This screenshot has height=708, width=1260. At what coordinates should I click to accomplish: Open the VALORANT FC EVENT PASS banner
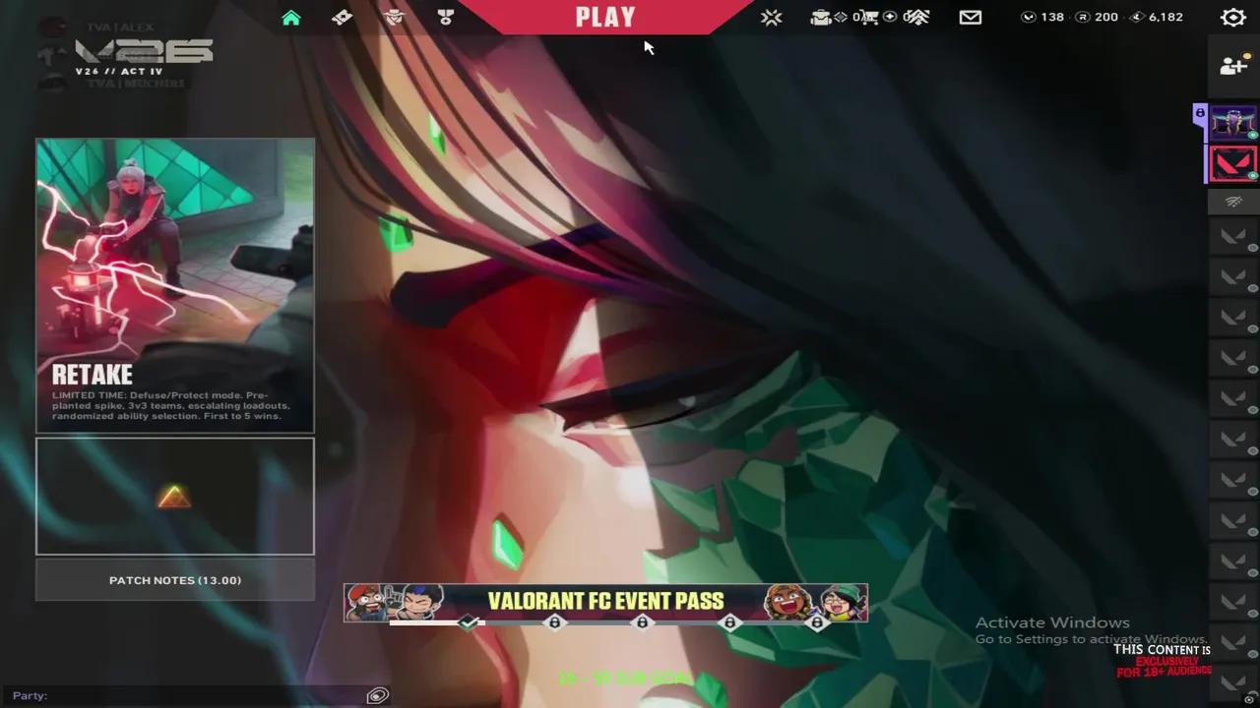click(x=605, y=601)
